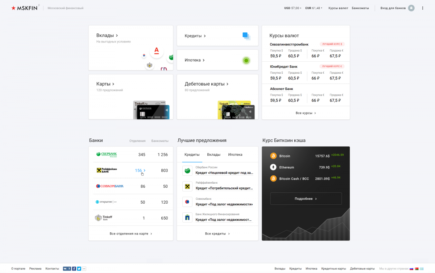
Task: Select the Кредиты tab in Лучшие предложения
Action: (192, 155)
